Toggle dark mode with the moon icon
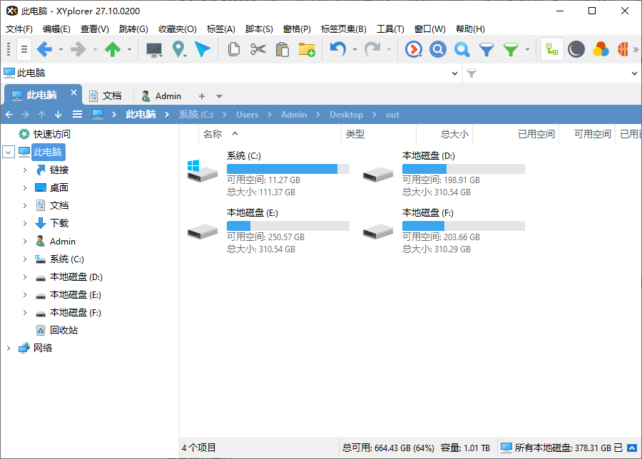642x459 pixels. [576, 50]
